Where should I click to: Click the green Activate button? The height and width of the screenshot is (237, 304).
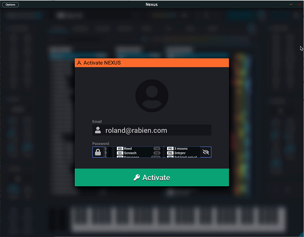click(152, 177)
